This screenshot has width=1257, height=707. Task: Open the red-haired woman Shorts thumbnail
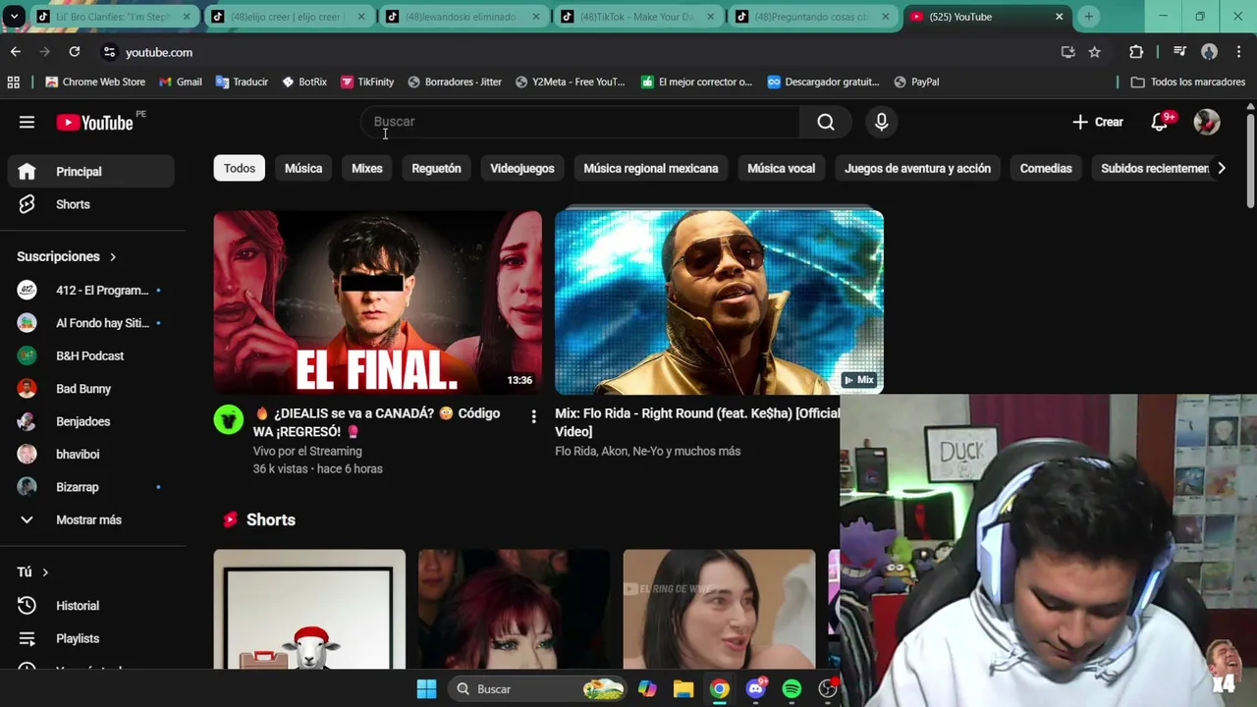514,609
